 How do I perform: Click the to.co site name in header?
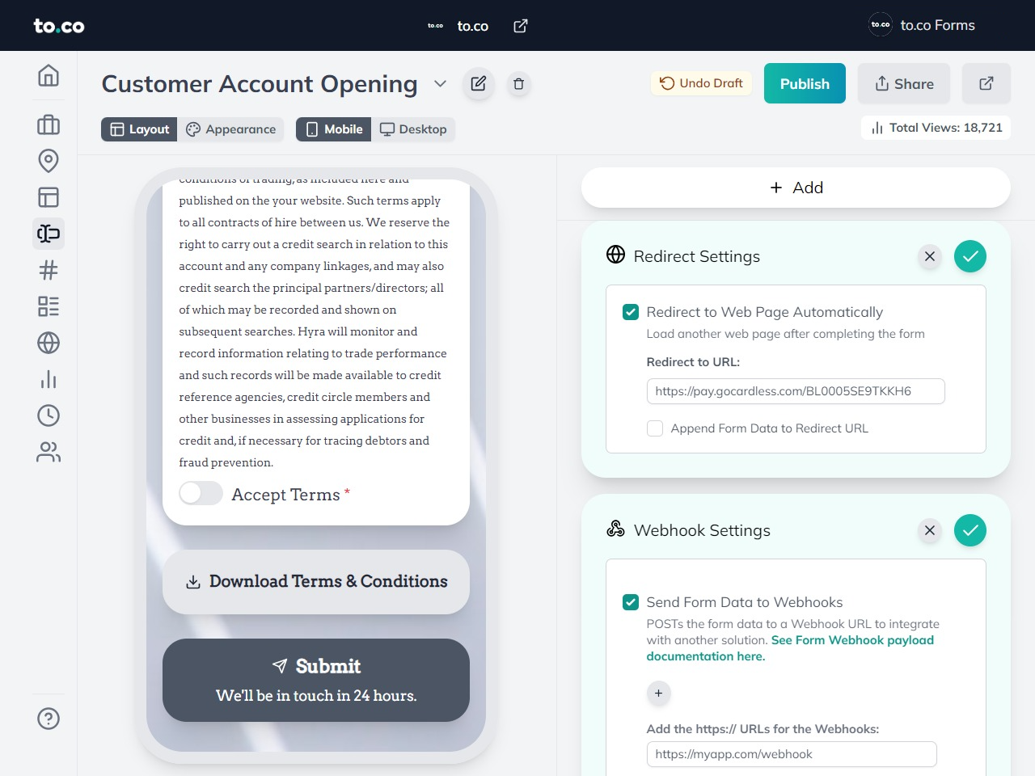click(x=473, y=26)
